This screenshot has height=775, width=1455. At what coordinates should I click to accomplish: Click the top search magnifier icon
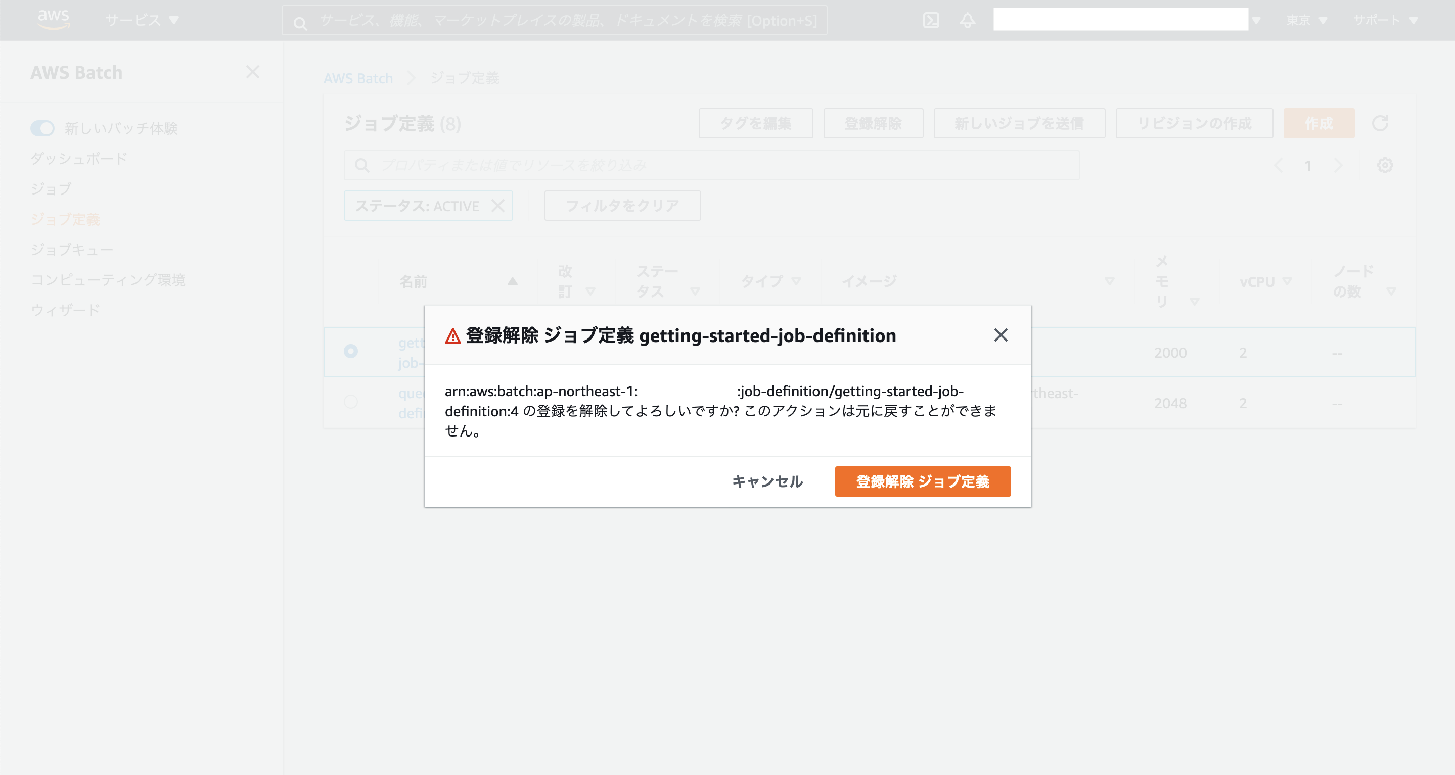pos(300,23)
